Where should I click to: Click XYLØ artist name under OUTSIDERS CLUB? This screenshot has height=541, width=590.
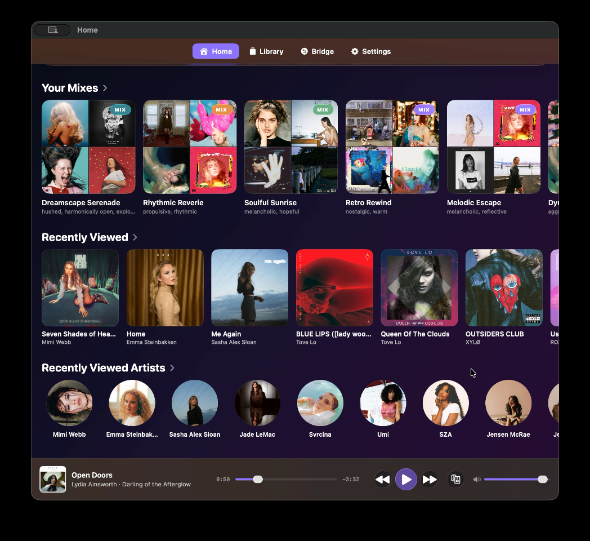pos(473,342)
